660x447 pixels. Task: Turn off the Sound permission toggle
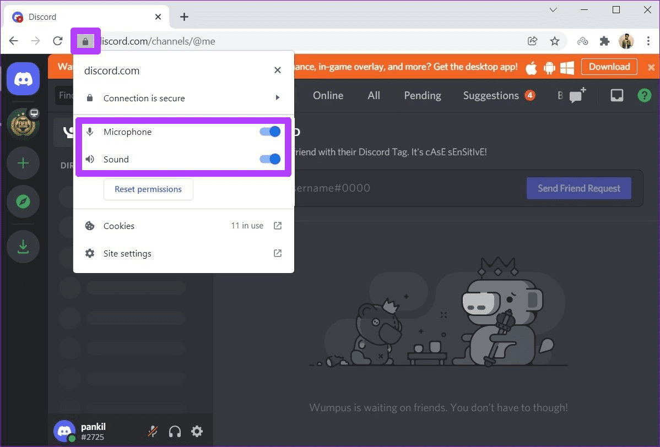(269, 159)
